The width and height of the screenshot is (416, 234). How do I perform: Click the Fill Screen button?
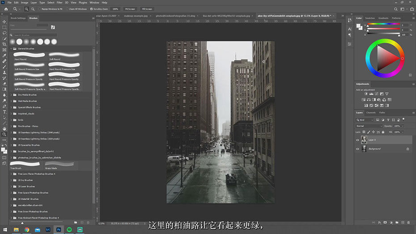click(147, 9)
